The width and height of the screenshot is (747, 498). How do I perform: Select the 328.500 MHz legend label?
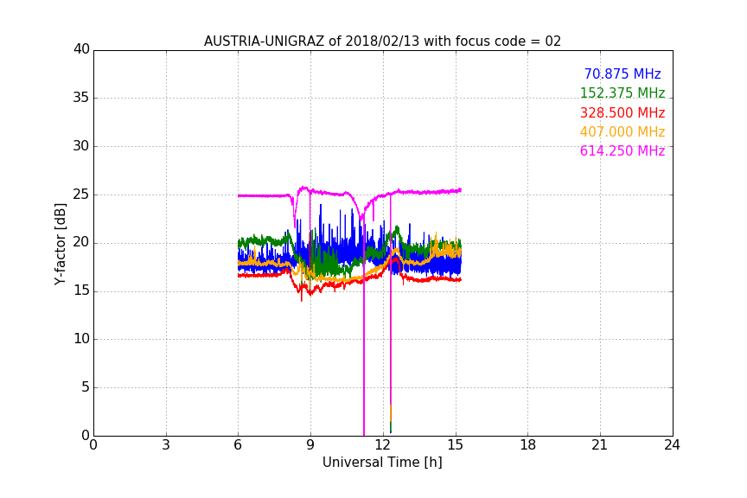[x=622, y=113]
